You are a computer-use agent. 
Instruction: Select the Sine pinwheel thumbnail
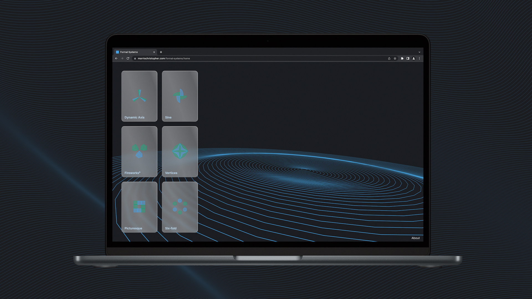click(180, 96)
